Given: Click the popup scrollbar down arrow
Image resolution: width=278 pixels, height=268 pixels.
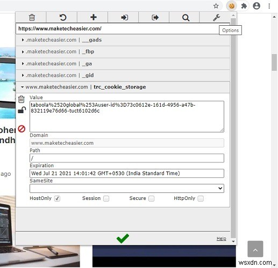Looking at the screenshot, I should coord(233,241).
